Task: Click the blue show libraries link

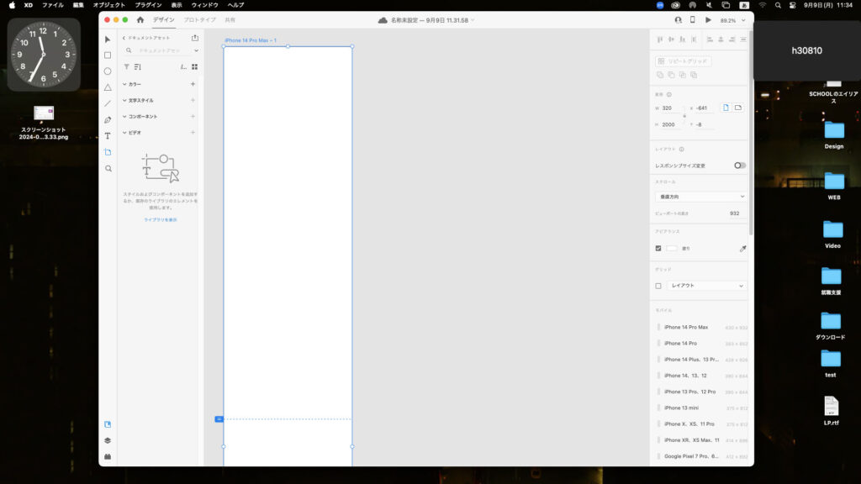Action: click(161, 220)
